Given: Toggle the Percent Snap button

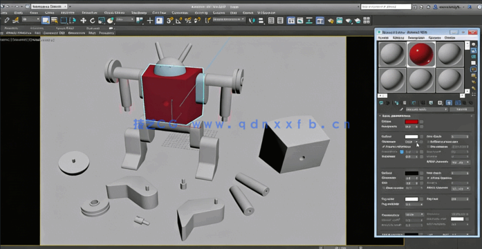Looking at the screenshot, I should [x=188, y=21].
